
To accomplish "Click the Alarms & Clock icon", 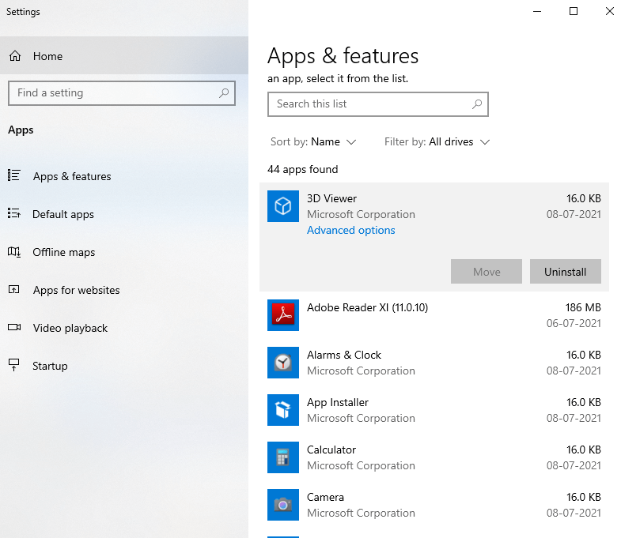I will point(283,363).
